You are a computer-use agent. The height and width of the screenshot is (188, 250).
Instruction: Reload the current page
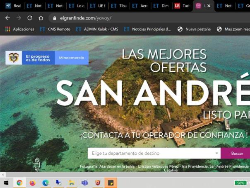(x=30, y=18)
